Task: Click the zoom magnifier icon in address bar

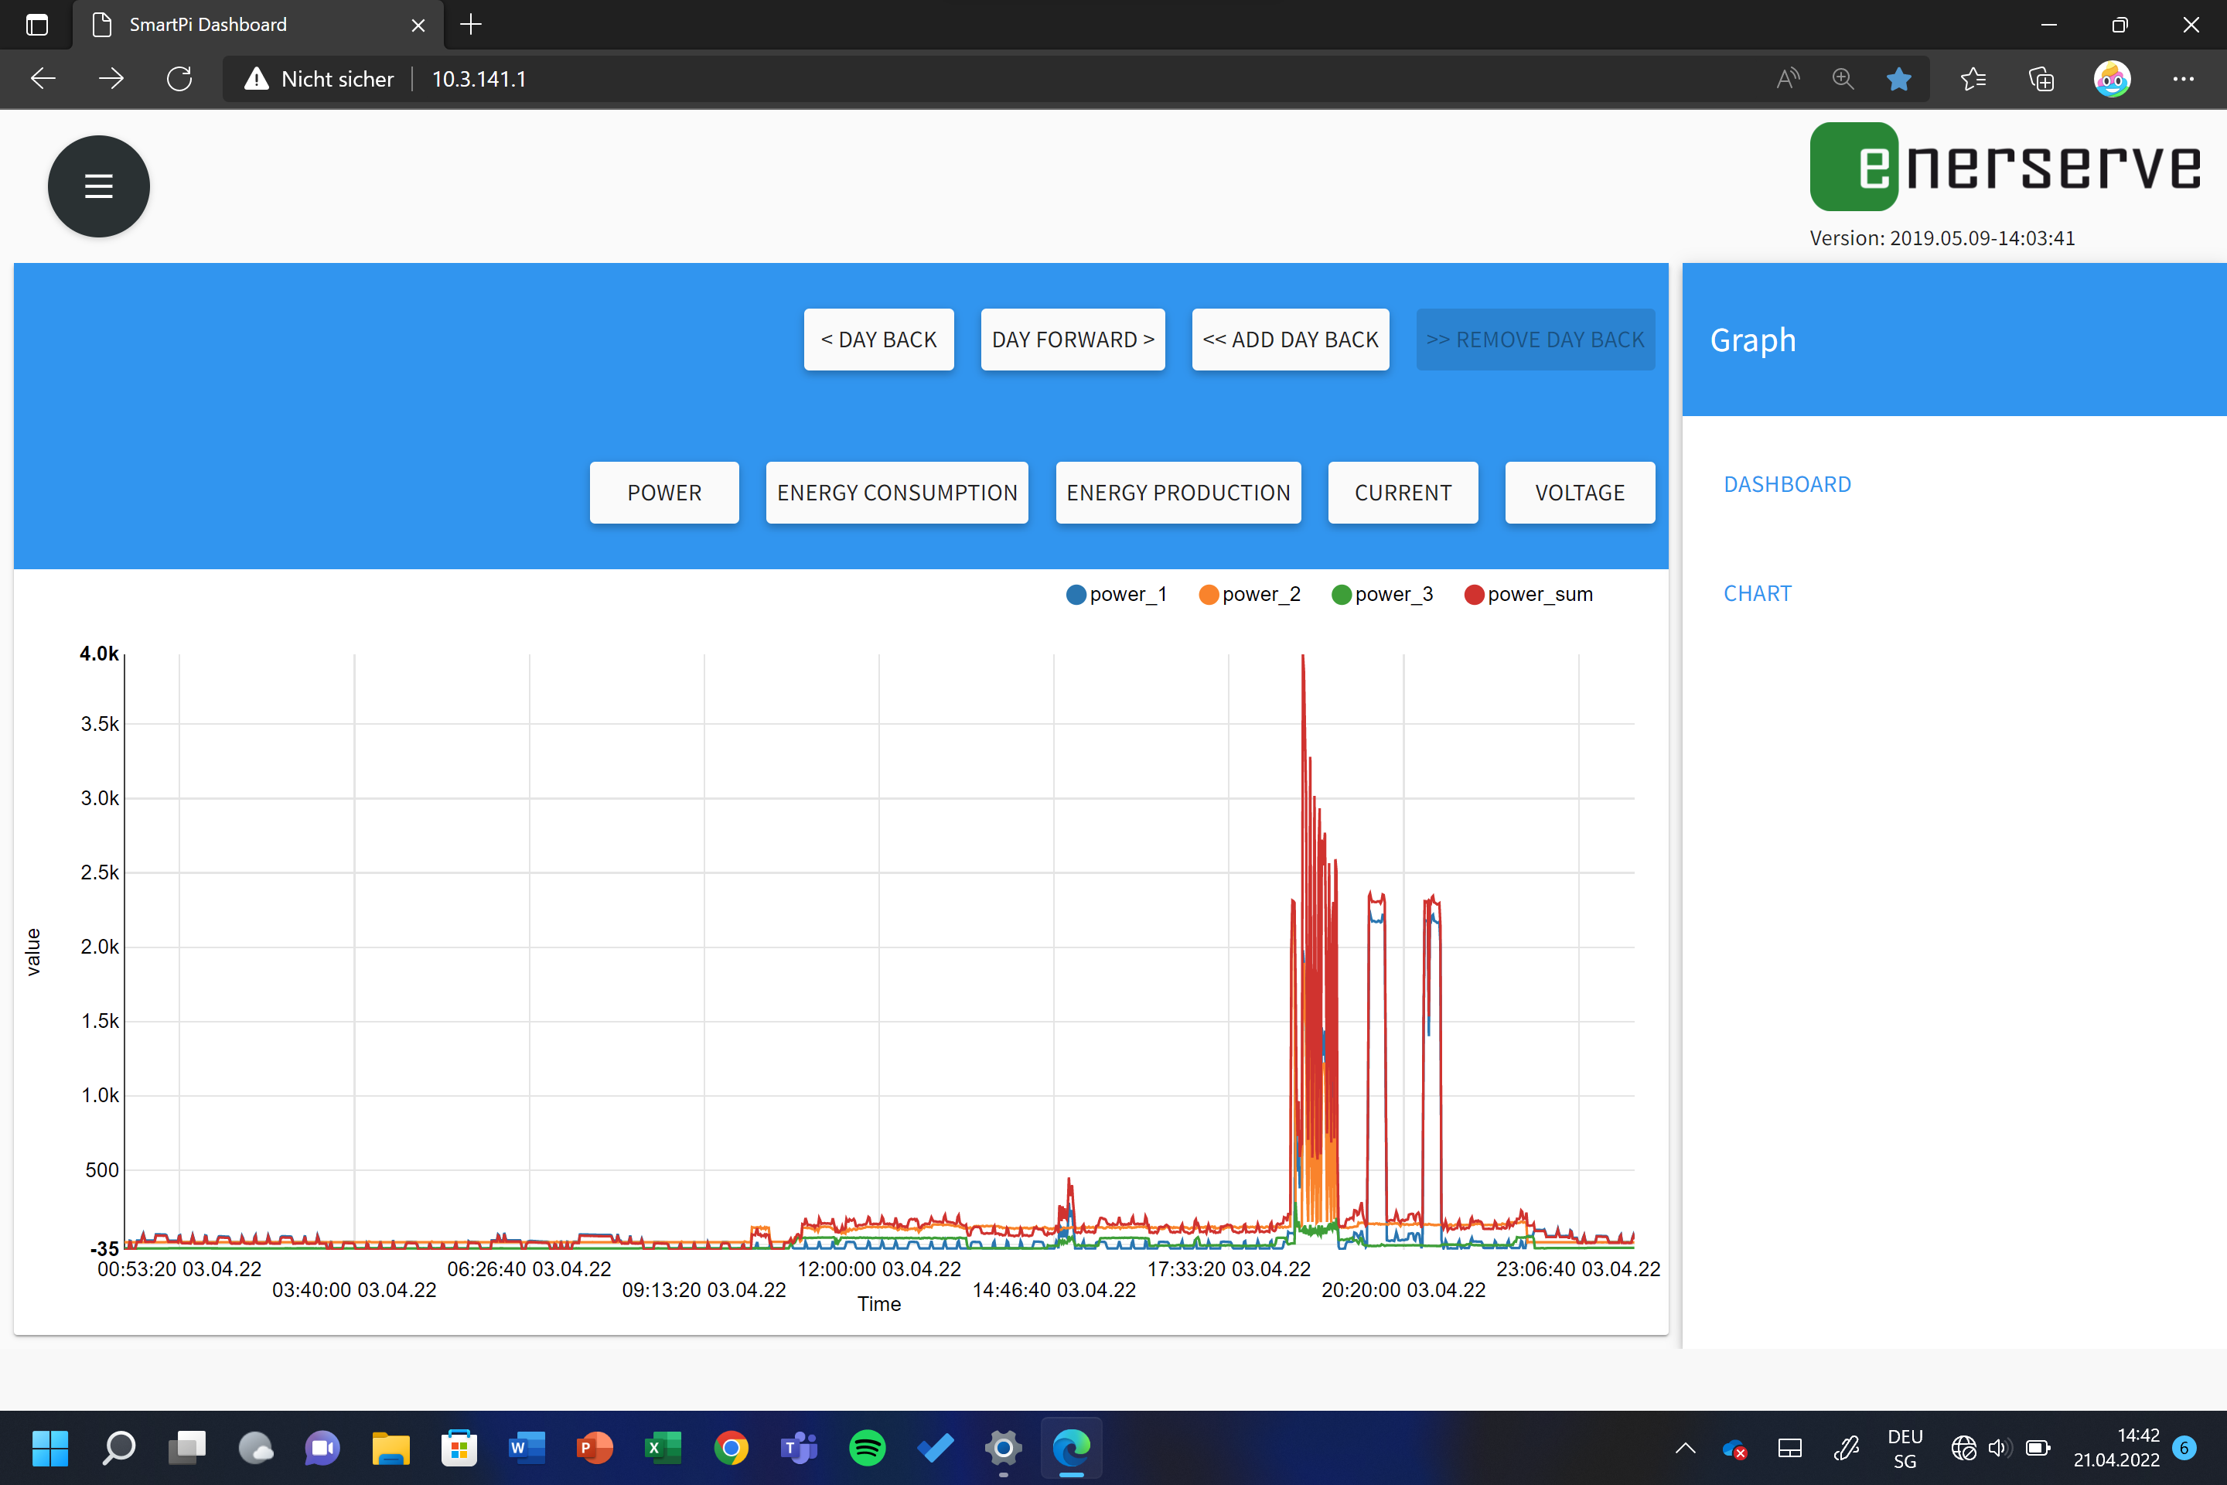Action: pos(1842,79)
